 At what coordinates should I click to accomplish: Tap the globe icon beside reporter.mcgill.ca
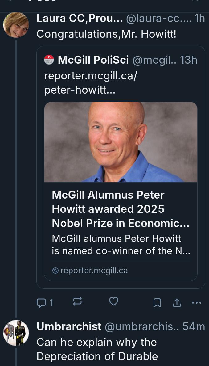(x=55, y=271)
